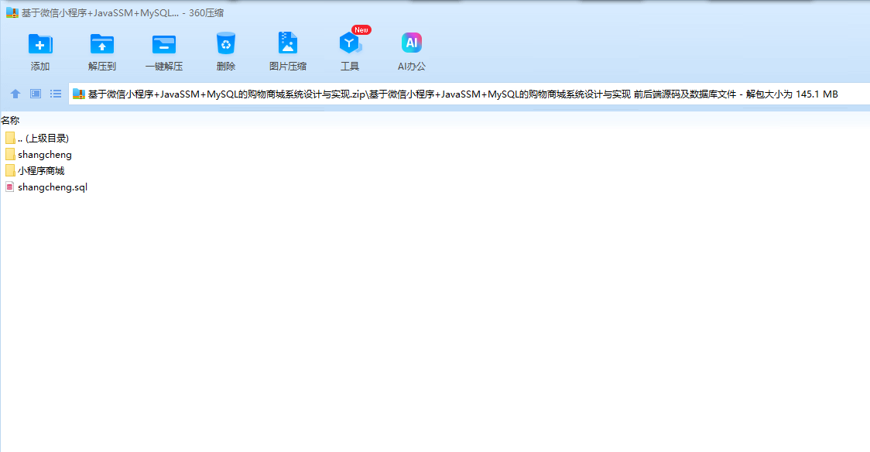Click the 解压到 (Extract to) icon
Viewport: 870px width, 452px height.
[102, 44]
